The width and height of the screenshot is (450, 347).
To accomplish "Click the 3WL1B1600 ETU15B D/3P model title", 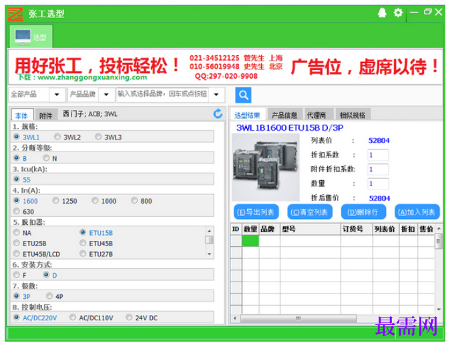I will coord(290,127).
